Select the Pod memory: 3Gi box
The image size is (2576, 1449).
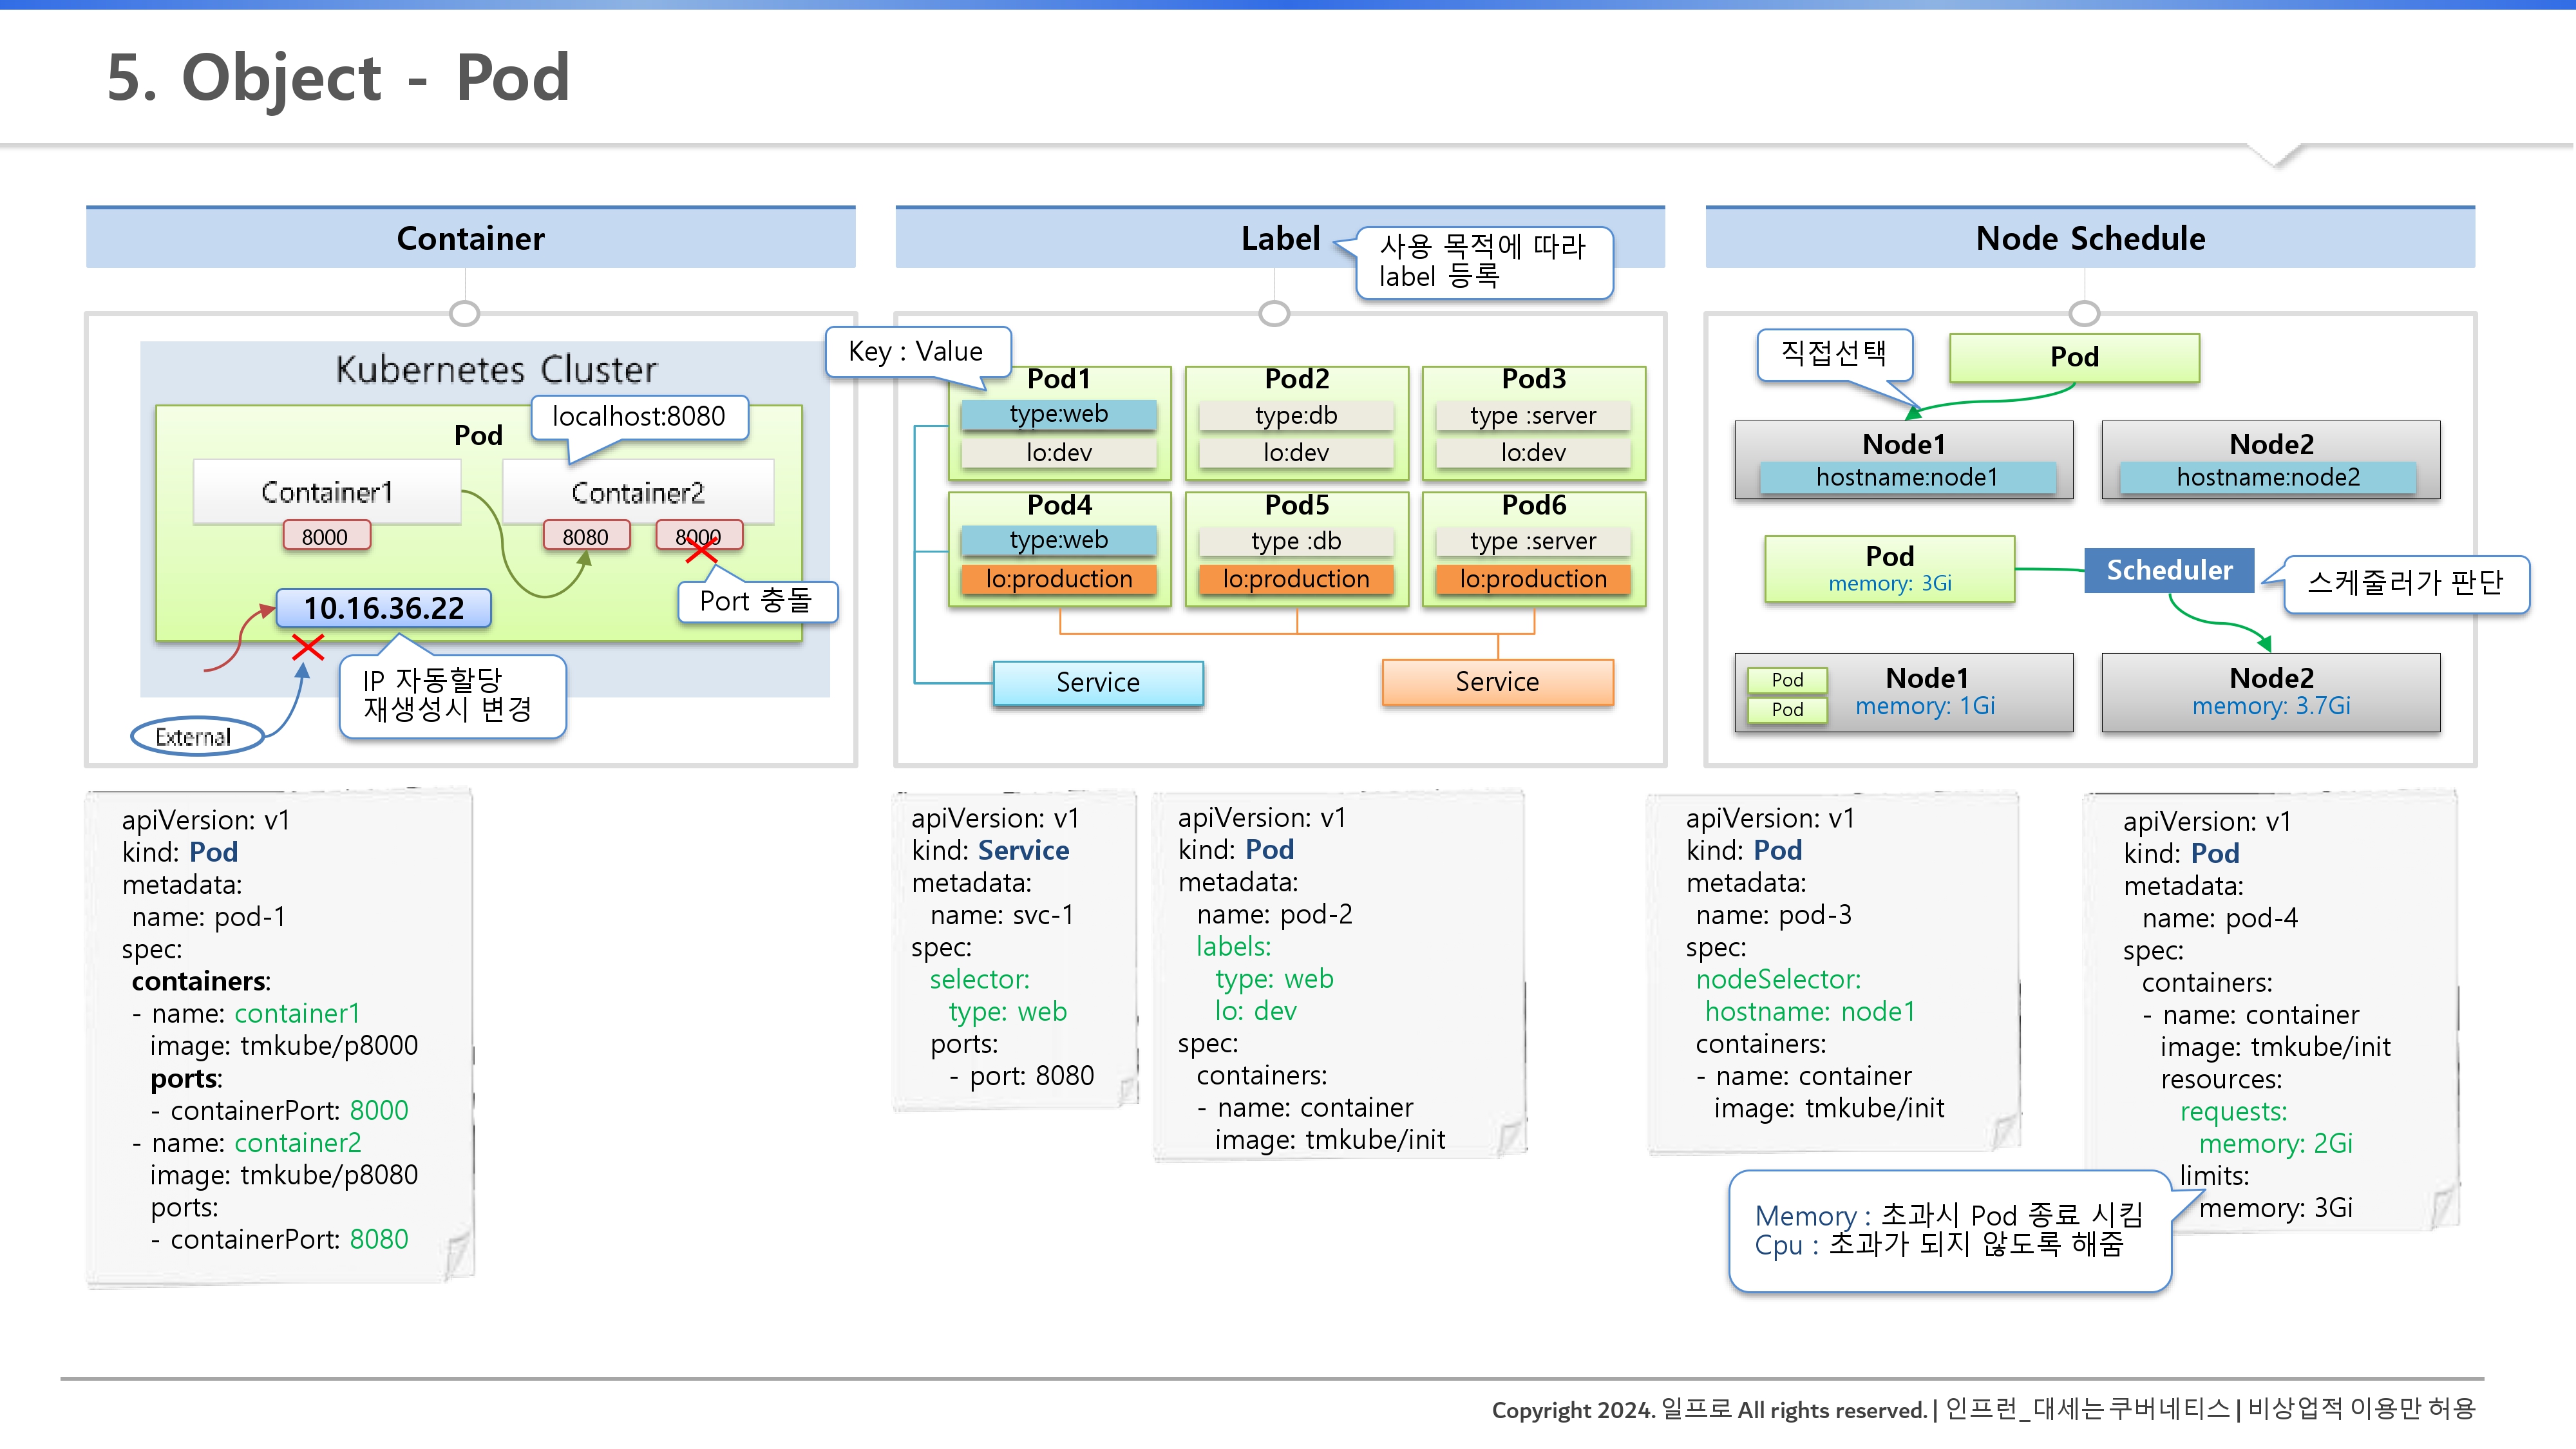tap(1889, 569)
